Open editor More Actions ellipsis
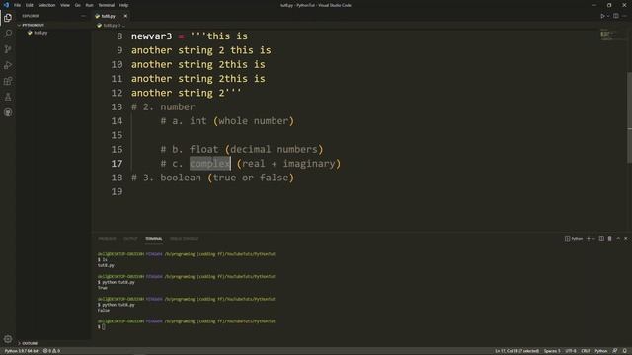The height and width of the screenshot is (355, 632). tap(625, 16)
